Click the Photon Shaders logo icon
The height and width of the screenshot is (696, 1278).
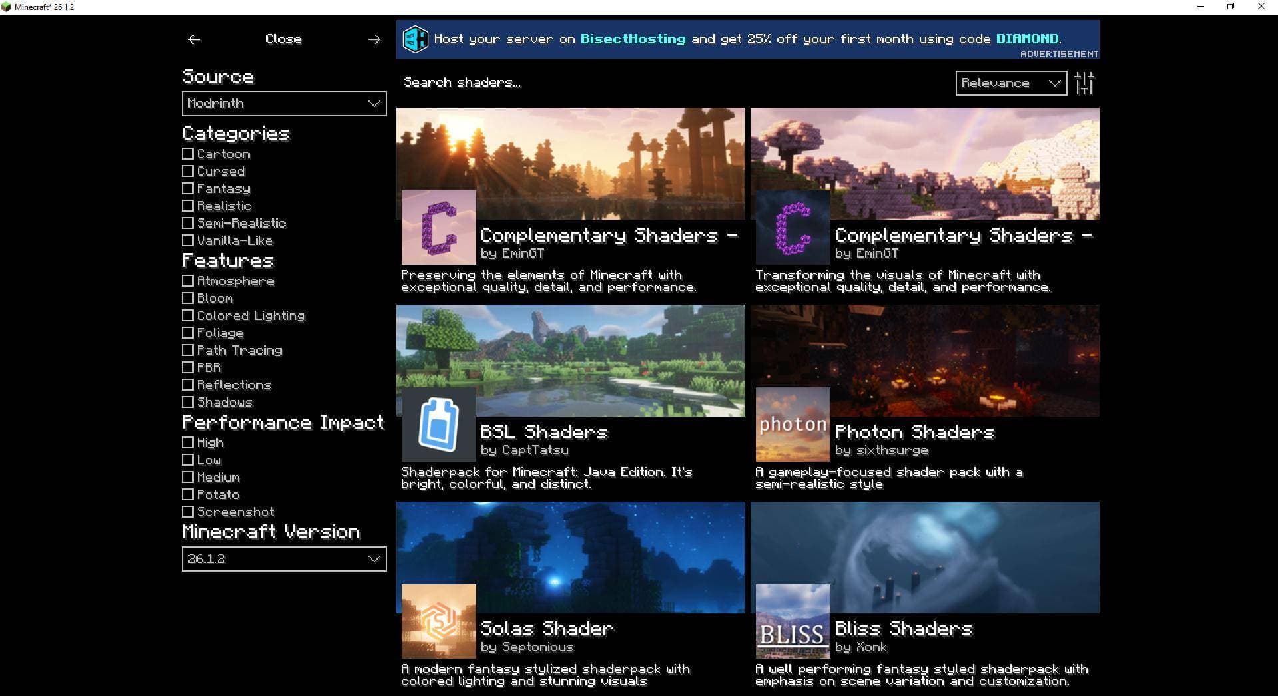pos(793,425)
